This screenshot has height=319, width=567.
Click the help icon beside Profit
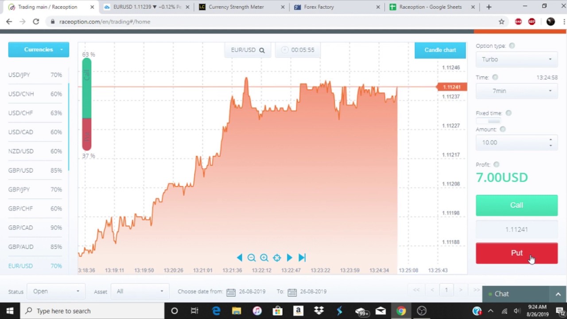tap(497, 164)
